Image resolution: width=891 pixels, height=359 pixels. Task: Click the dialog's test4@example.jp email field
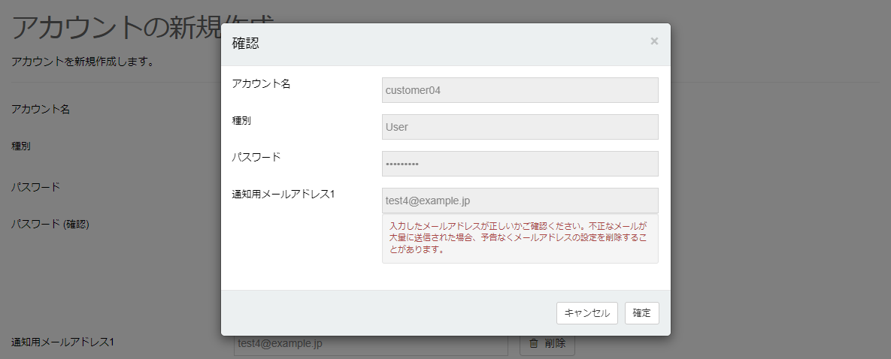pyautogui.click(x=520, y=201)
